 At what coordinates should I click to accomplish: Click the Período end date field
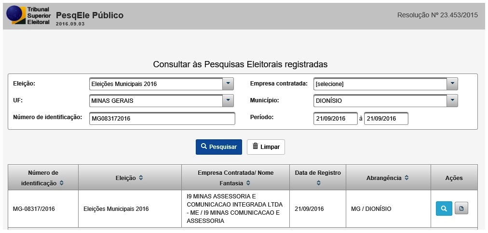[386, 118]
